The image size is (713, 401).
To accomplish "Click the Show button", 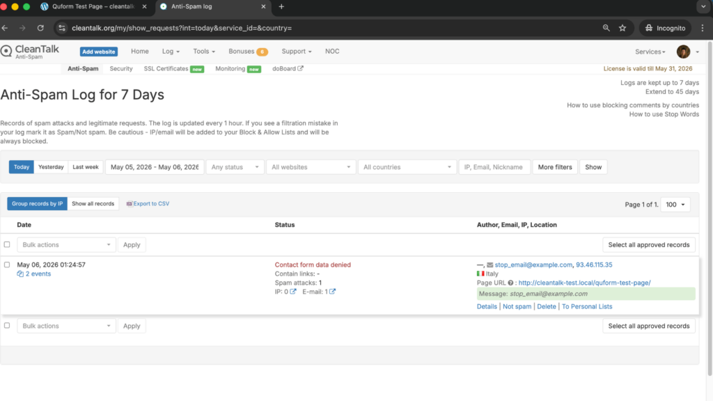I will coord(593,167).
